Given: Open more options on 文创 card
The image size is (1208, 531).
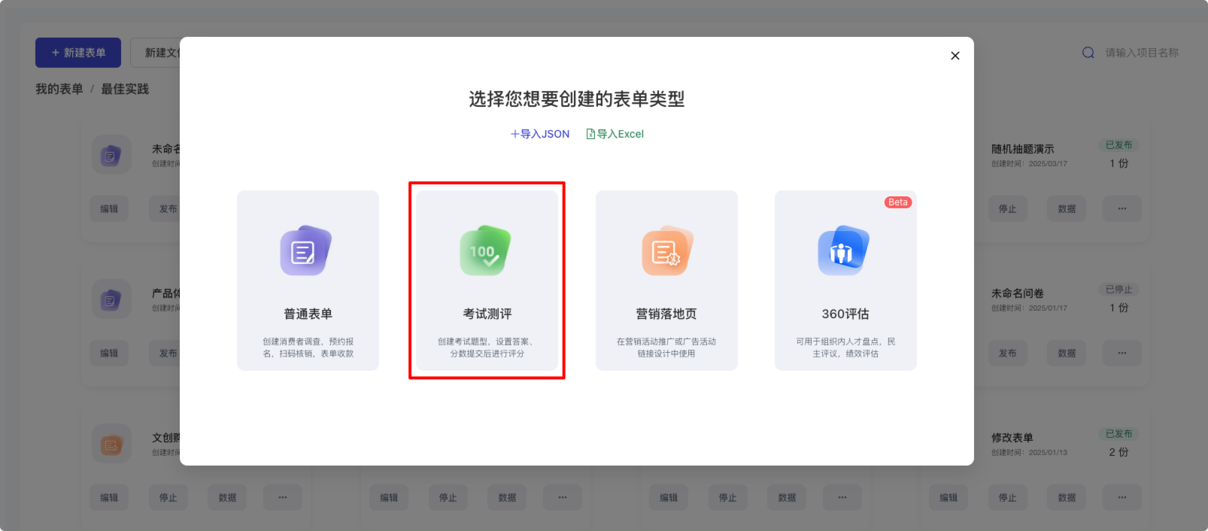Looking at the screenshot, I should click(283, 498).
